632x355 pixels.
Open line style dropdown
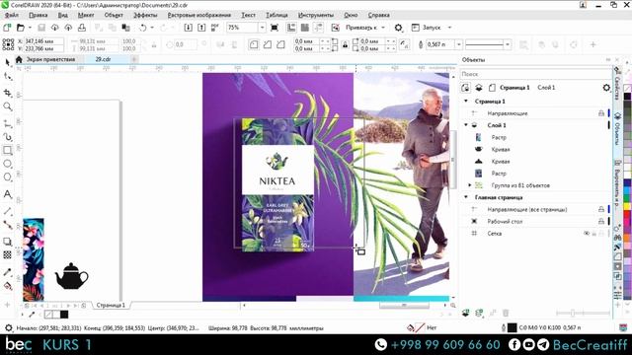pos(508,44)
